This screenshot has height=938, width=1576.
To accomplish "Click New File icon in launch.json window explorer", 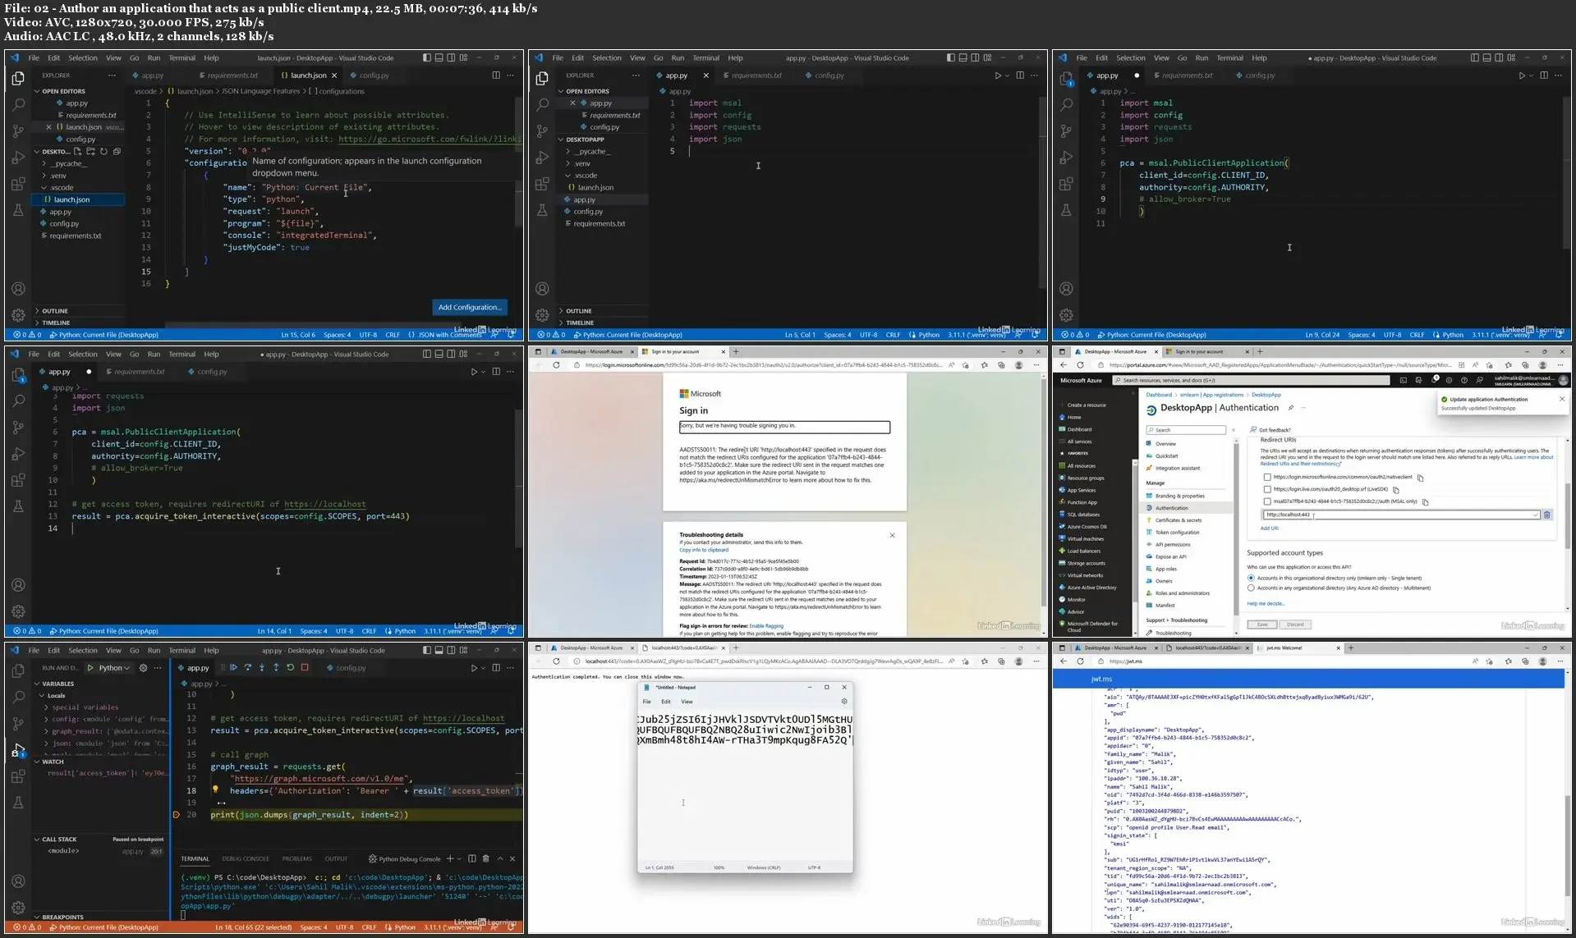I will click(78, 152).
